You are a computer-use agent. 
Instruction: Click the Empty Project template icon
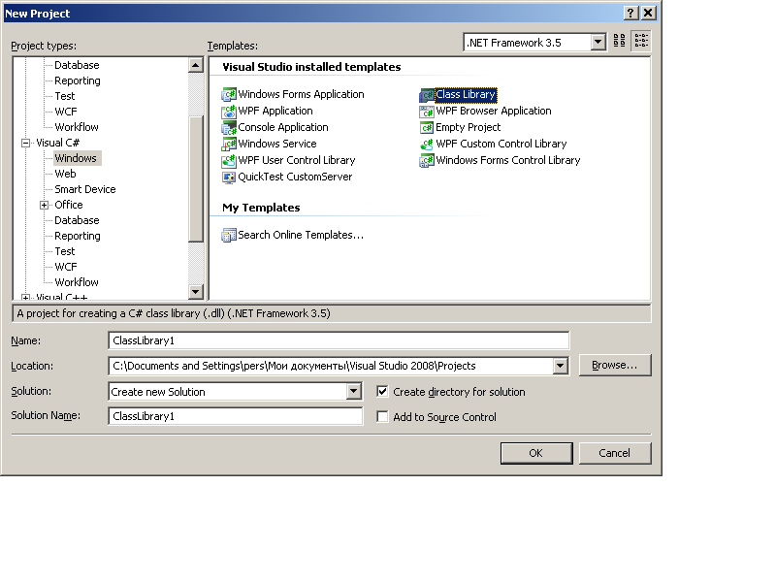[x=427, y=127]
